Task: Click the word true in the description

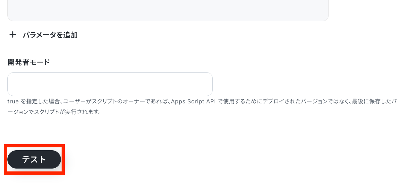Action: (13, 102)
